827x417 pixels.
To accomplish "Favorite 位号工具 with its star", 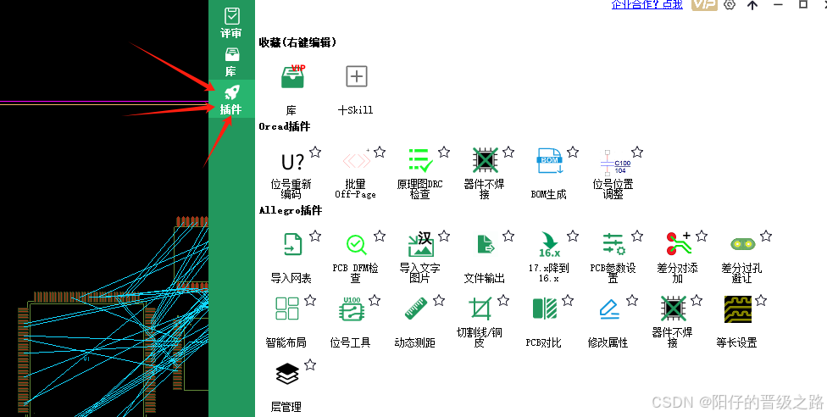I will pyautogui.click(x=375, y=300).
